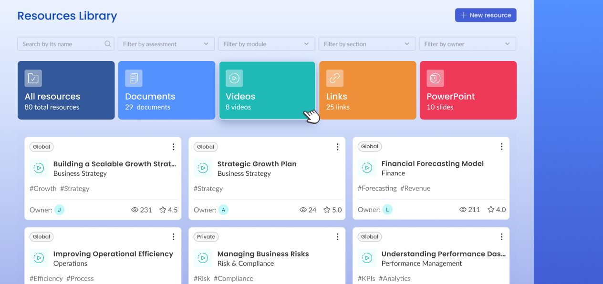Click the Resources Library heading

(x=67, y=16)
